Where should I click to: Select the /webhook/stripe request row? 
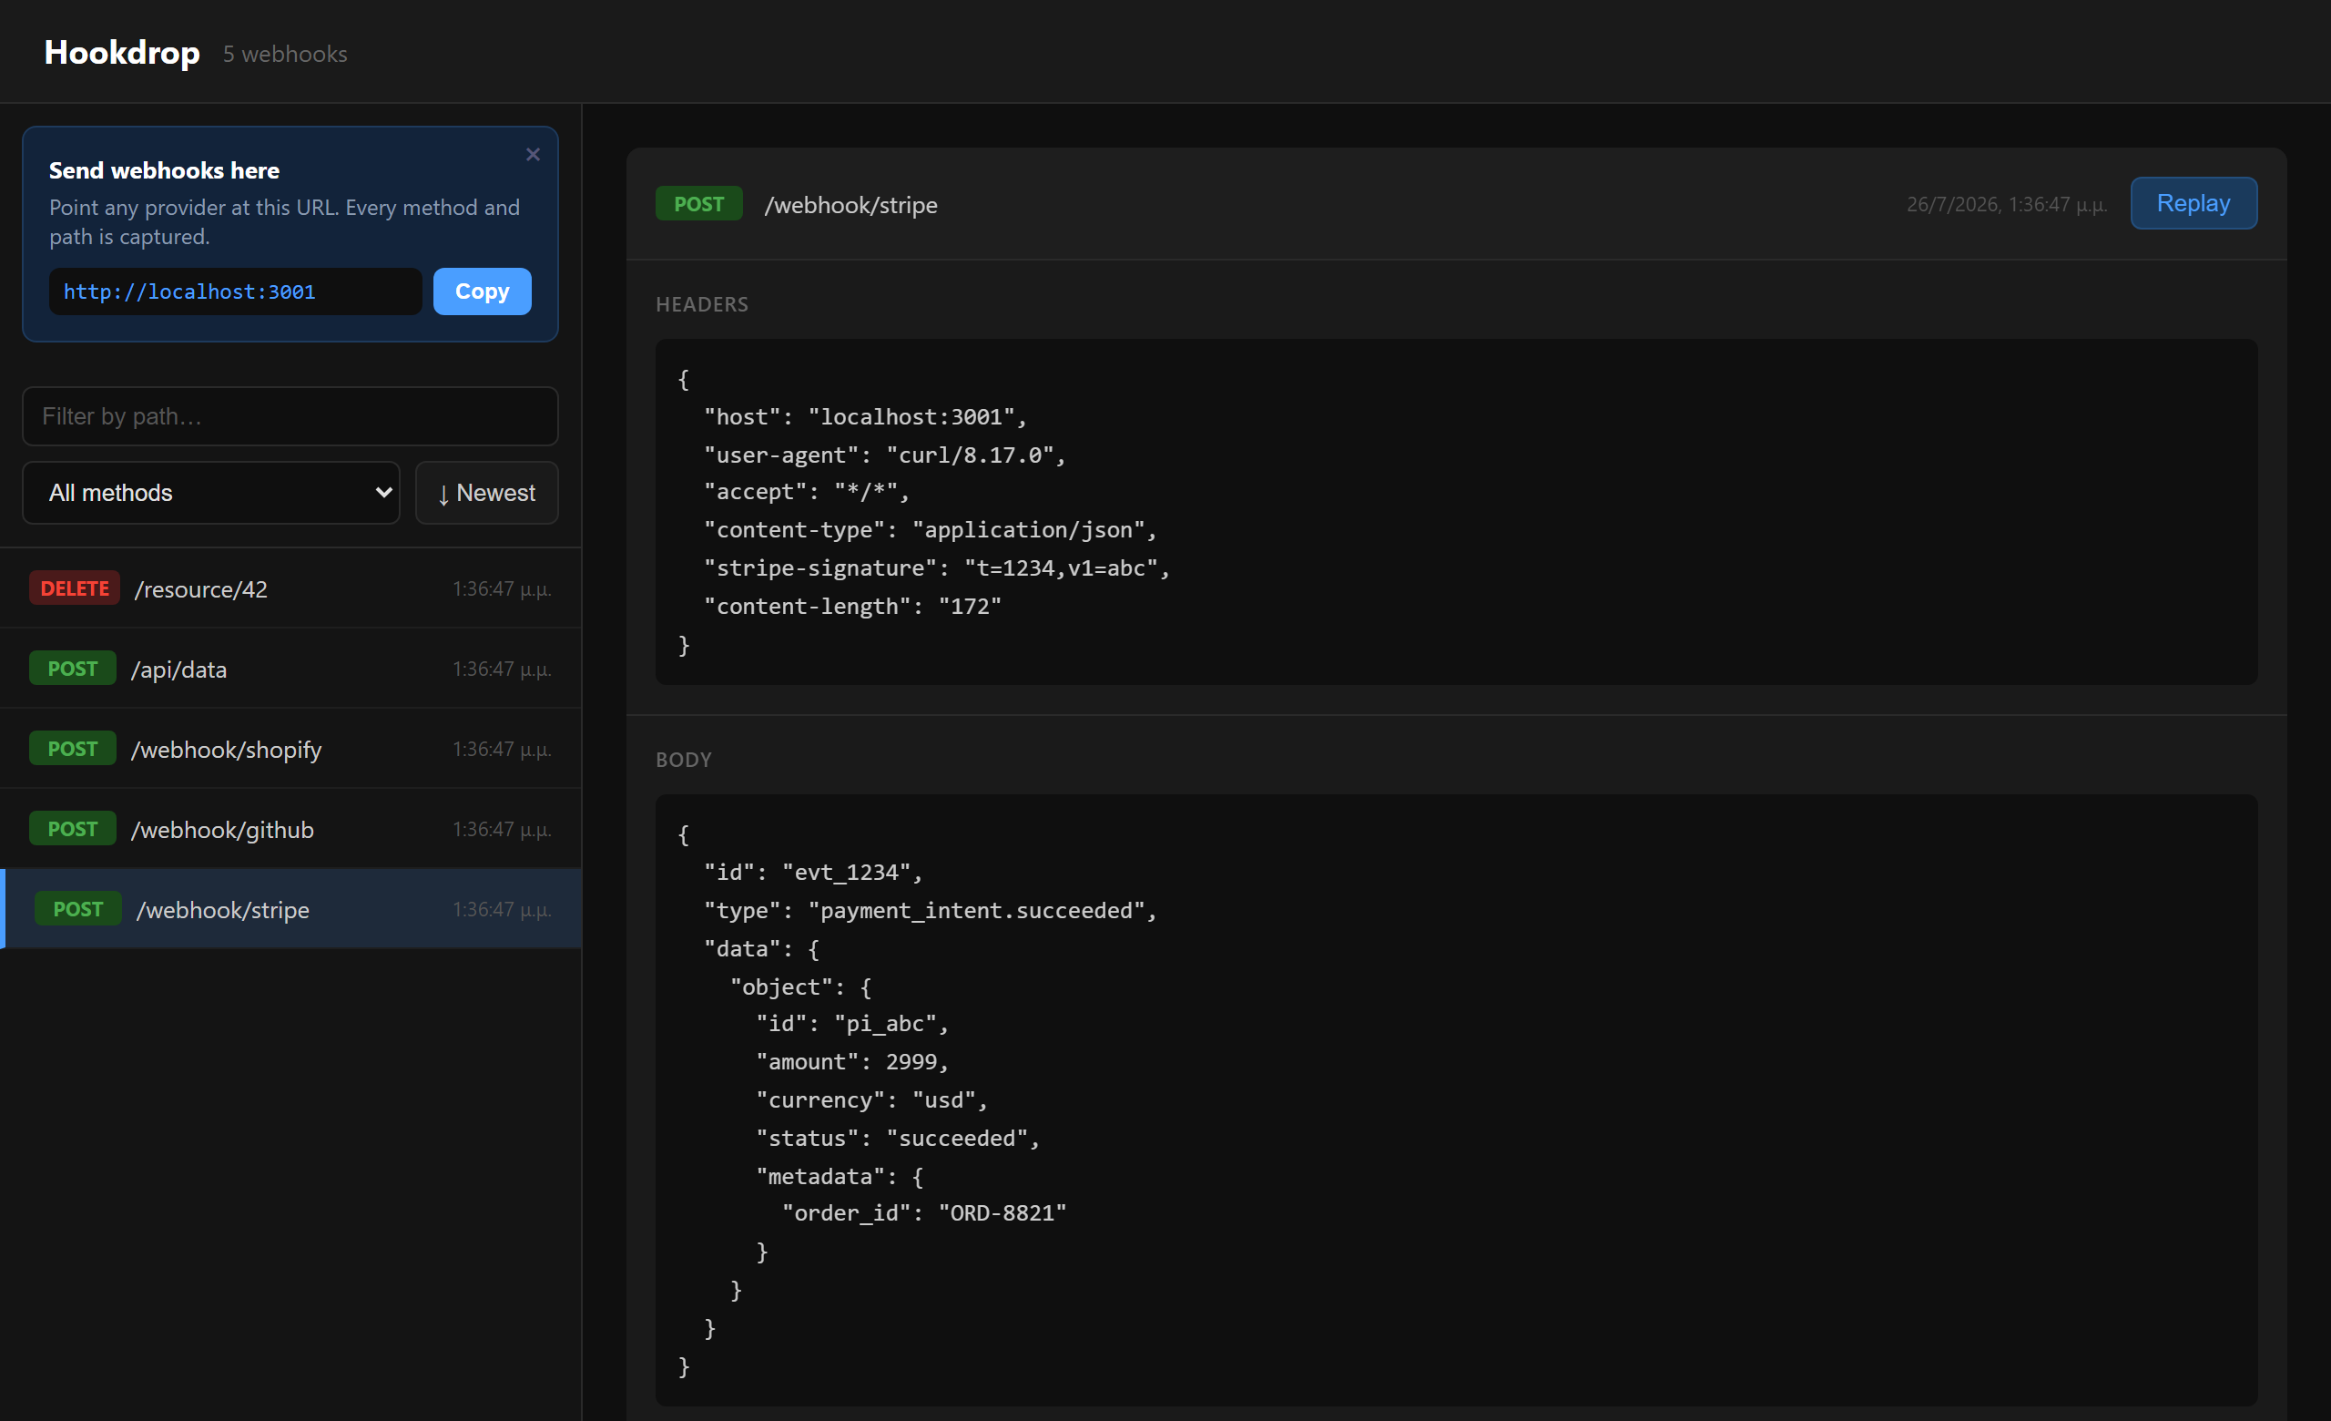[x=290, y=909]
